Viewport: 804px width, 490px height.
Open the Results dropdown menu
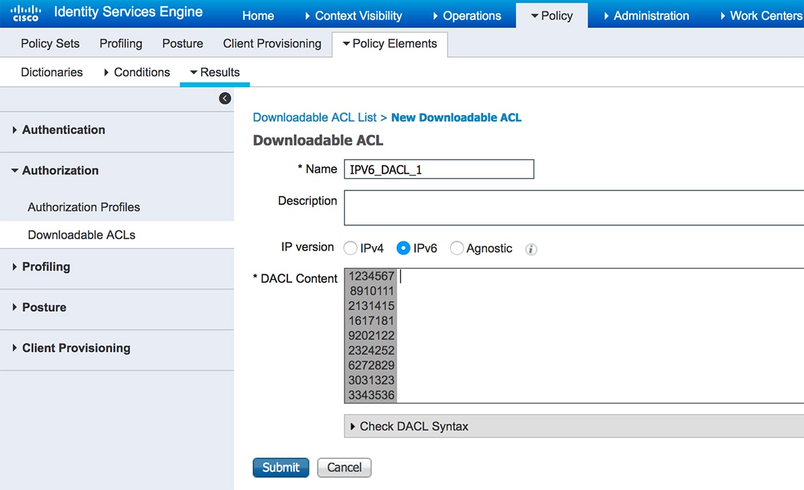[x=215, y=72]
